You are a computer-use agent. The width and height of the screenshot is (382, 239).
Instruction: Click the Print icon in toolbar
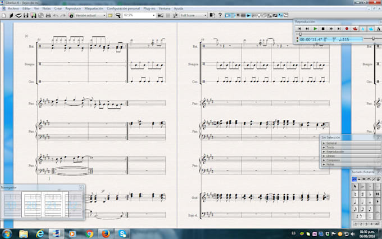[48, 15]
